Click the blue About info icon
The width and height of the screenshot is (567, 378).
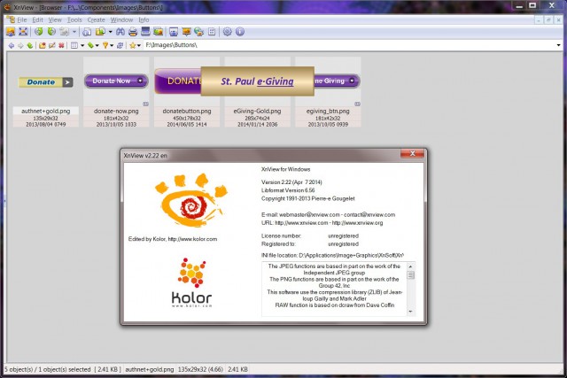240,32
